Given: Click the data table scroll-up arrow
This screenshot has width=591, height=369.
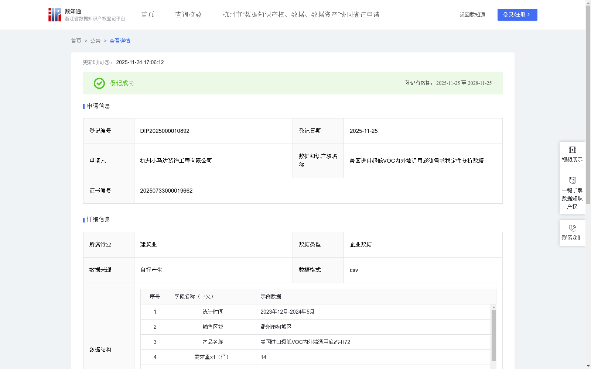Looking at the screenshot, I should pyautogui.click(x=493, y=307).
